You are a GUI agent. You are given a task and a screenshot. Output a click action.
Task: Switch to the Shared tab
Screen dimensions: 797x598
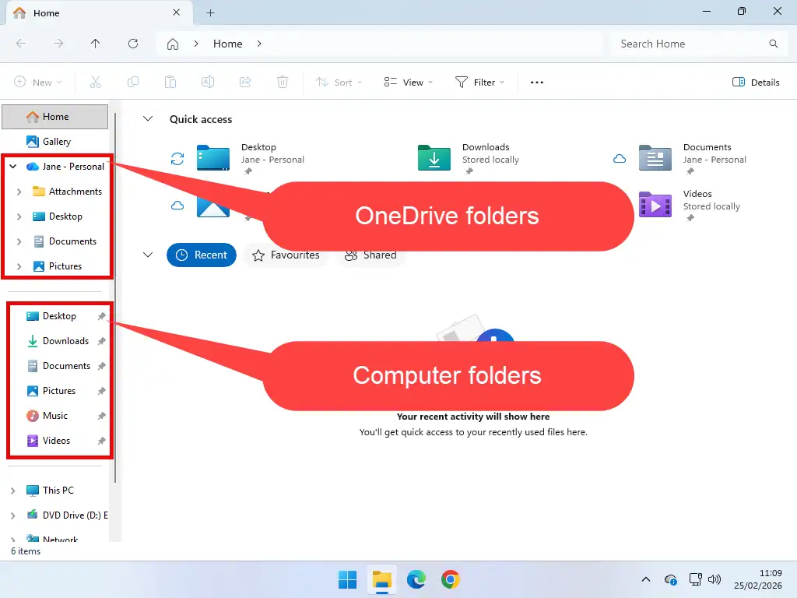[371, 255]
